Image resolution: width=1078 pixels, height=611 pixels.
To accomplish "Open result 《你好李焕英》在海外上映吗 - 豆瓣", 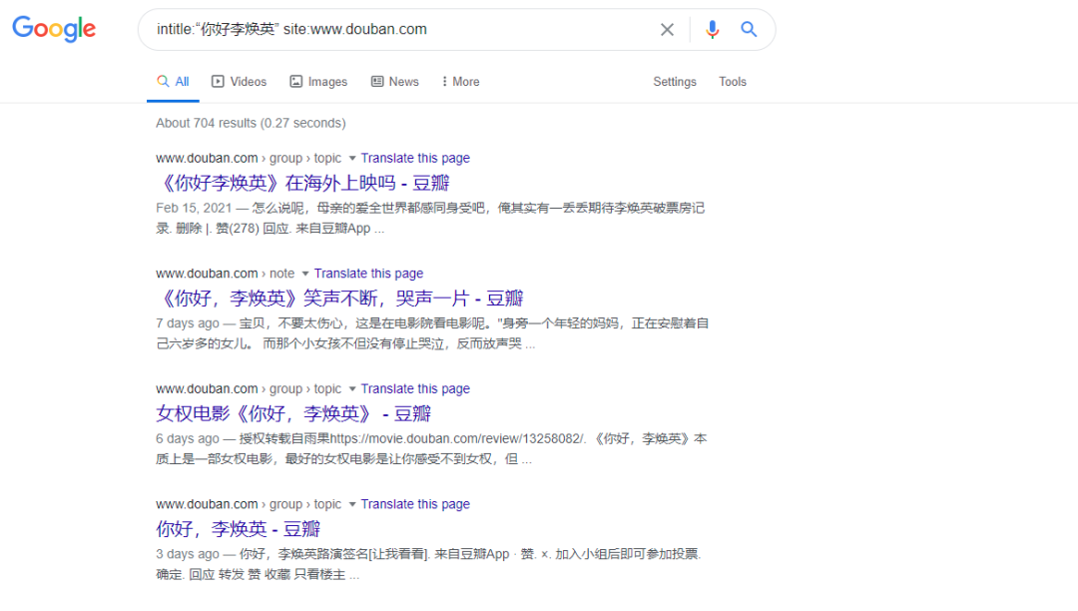I will point(303,183).
